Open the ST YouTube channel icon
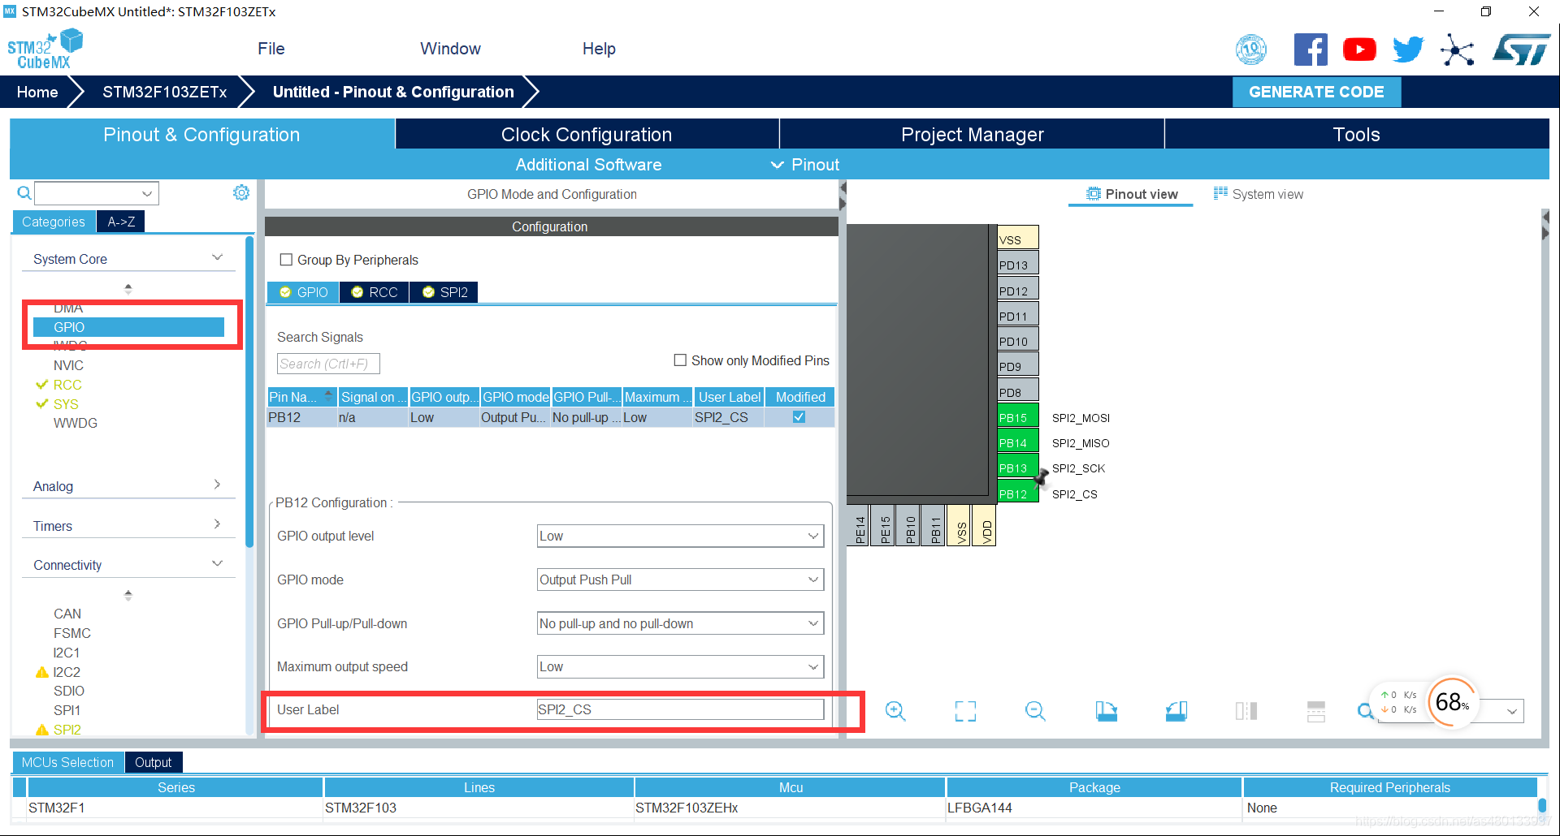 click(x=1359, y=50)
